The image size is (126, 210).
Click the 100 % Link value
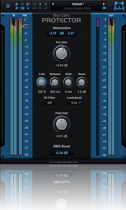tap(41, 92)
